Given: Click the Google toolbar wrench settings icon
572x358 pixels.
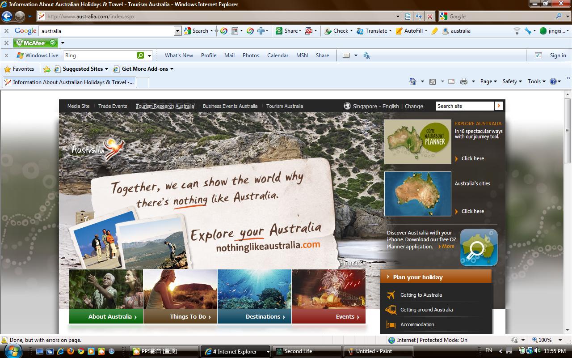Looking at the screenshot, I should click(528, 31).
